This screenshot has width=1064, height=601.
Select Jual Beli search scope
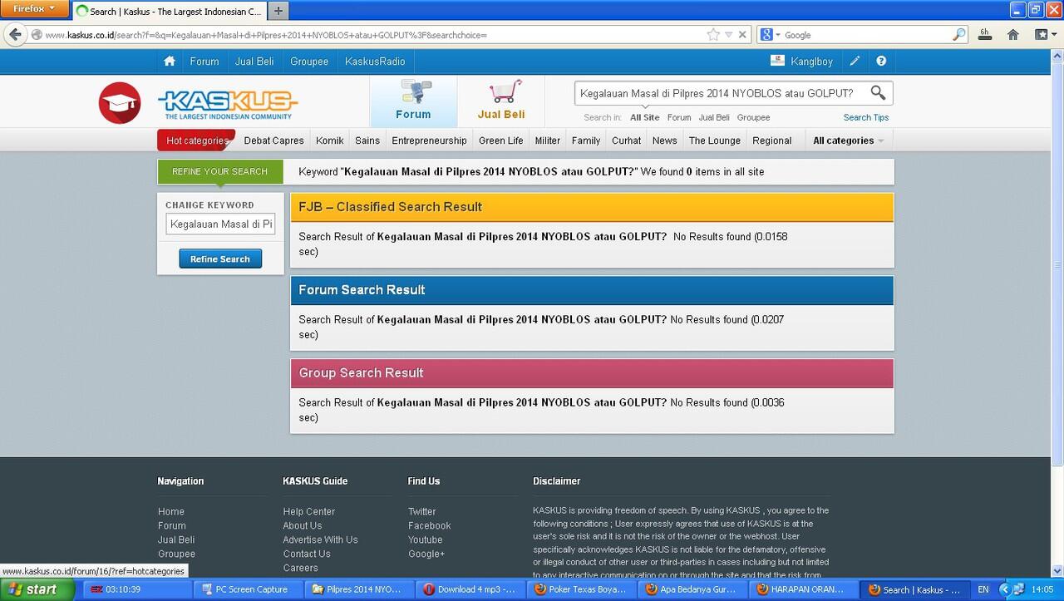click(x=714, y=117)
